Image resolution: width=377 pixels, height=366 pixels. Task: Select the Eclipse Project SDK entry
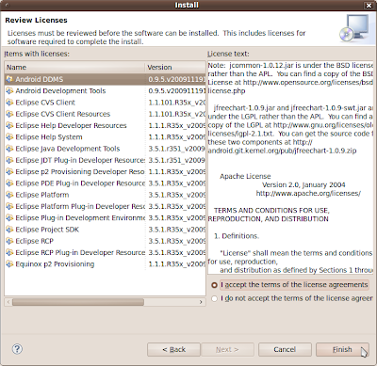tap(47, 230)
